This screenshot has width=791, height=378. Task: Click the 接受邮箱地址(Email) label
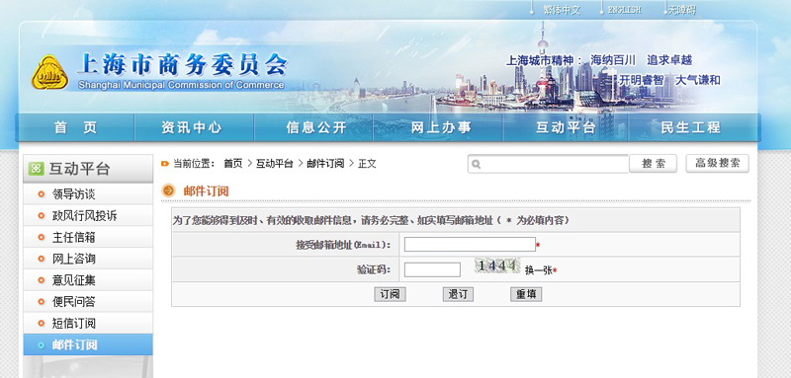[343, 245]
